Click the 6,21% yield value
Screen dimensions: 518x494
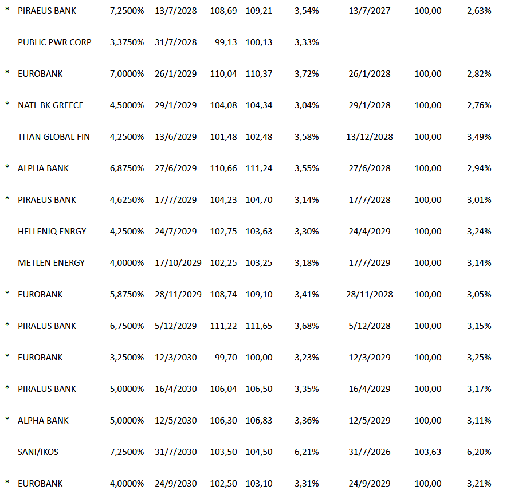pos(307,452)
